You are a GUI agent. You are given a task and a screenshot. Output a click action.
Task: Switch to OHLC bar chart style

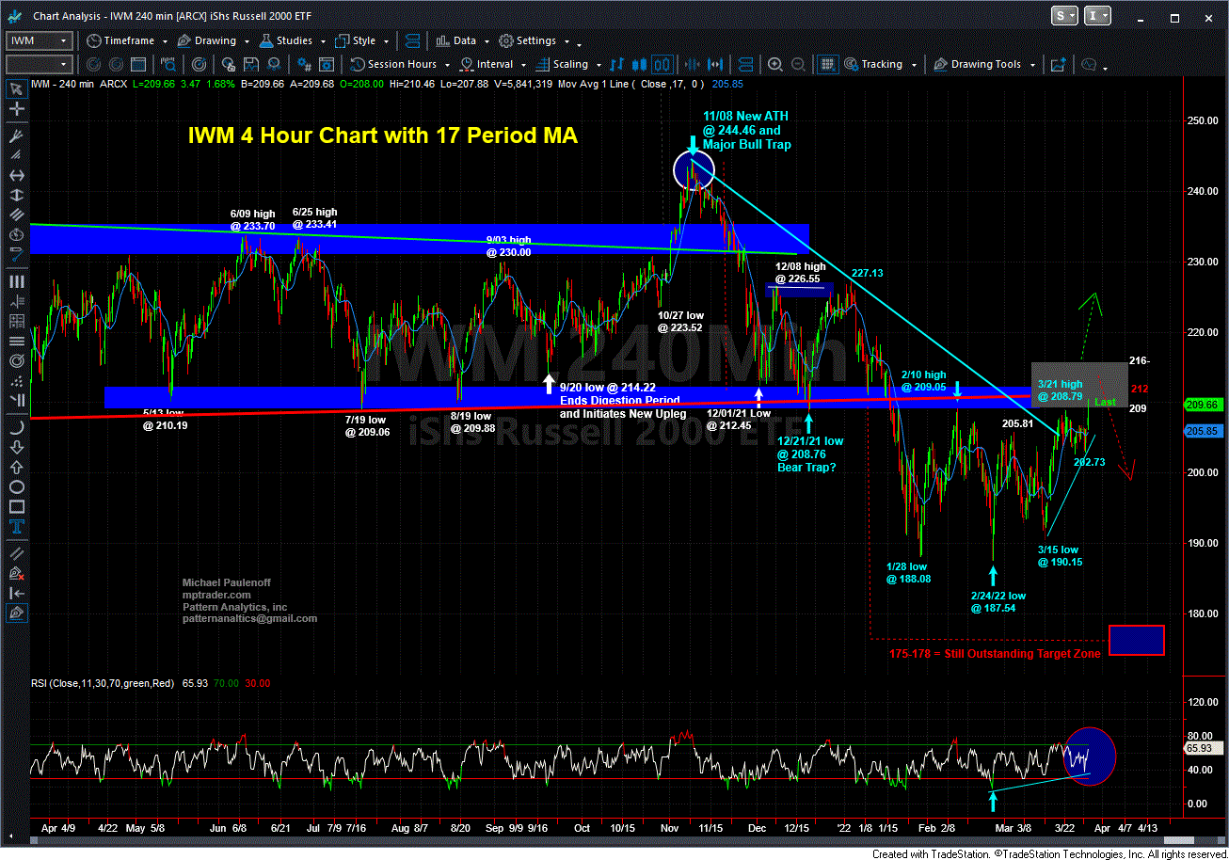click(x=618, y=64)
